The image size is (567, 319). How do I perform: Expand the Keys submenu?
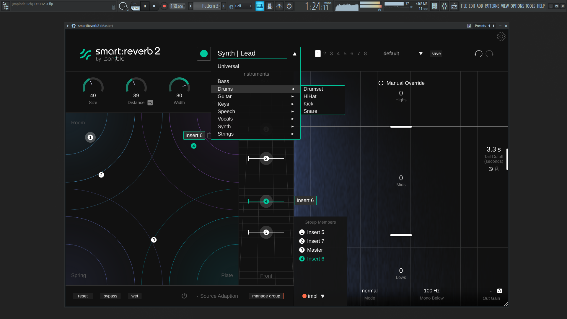click(256, 104)
